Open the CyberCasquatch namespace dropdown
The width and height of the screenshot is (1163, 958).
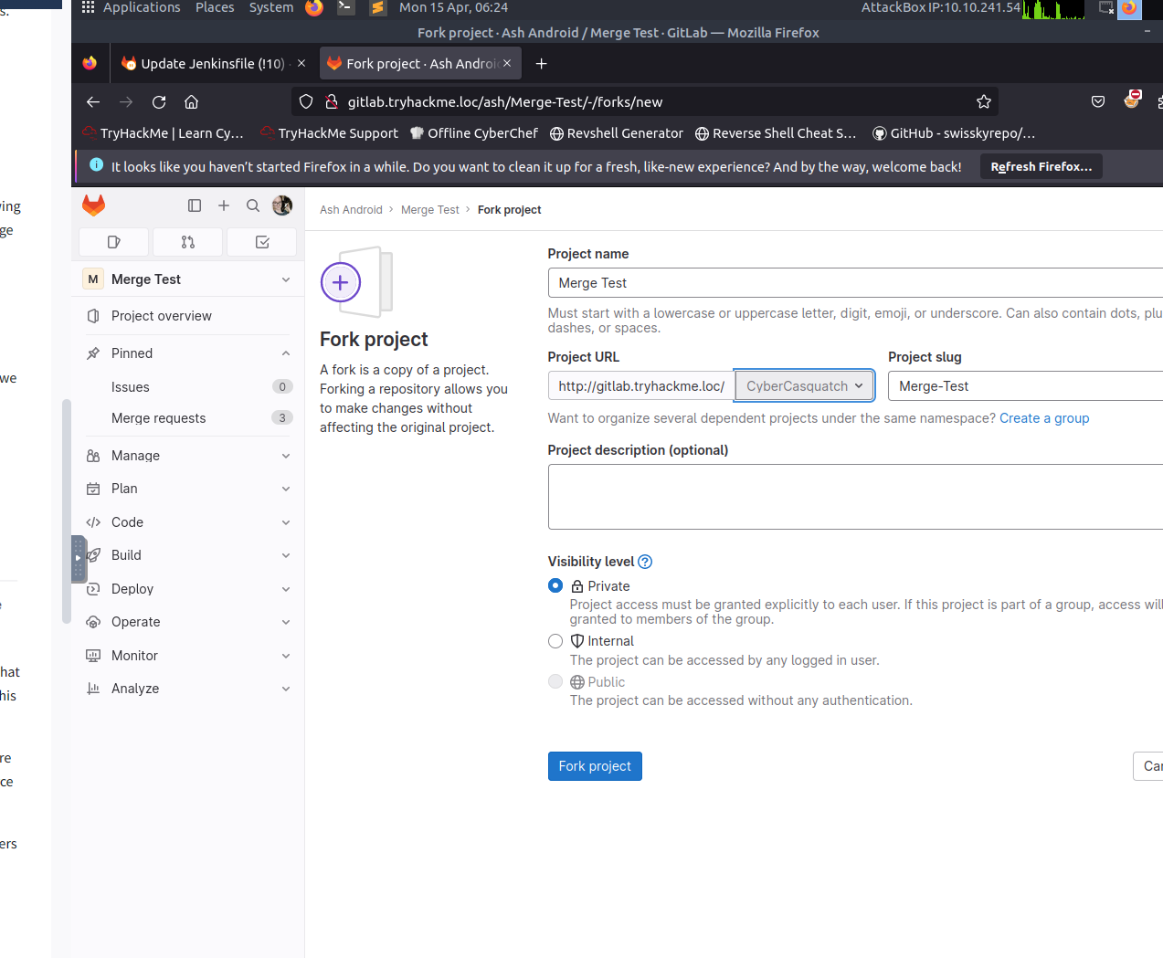click(804, 386)
